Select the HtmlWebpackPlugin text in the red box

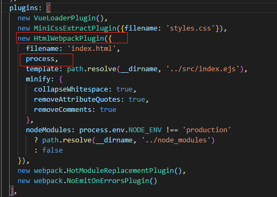[69, 39]
